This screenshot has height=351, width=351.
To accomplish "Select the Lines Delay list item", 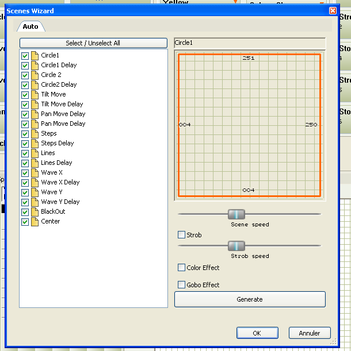I will (x=56, y=163).
